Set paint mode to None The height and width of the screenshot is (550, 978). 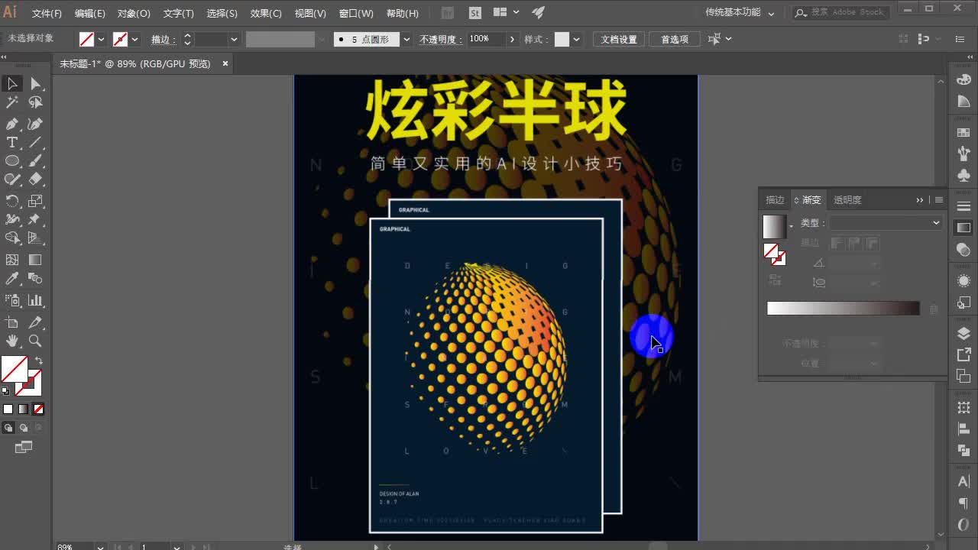[38, 409]
